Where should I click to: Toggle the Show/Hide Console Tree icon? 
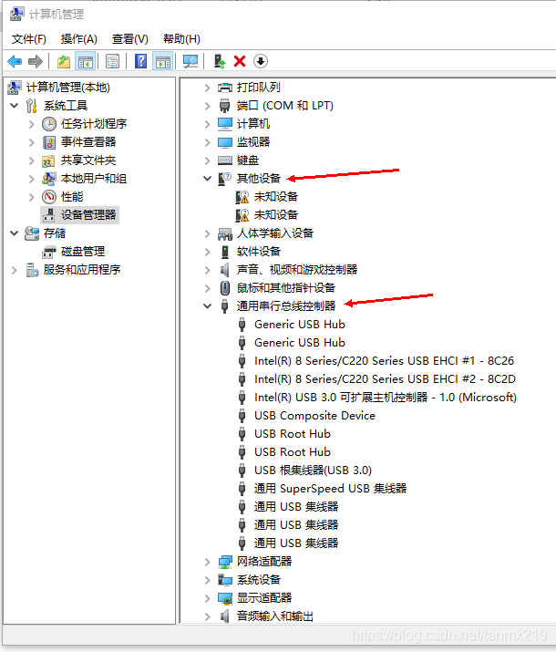(86, 61)
